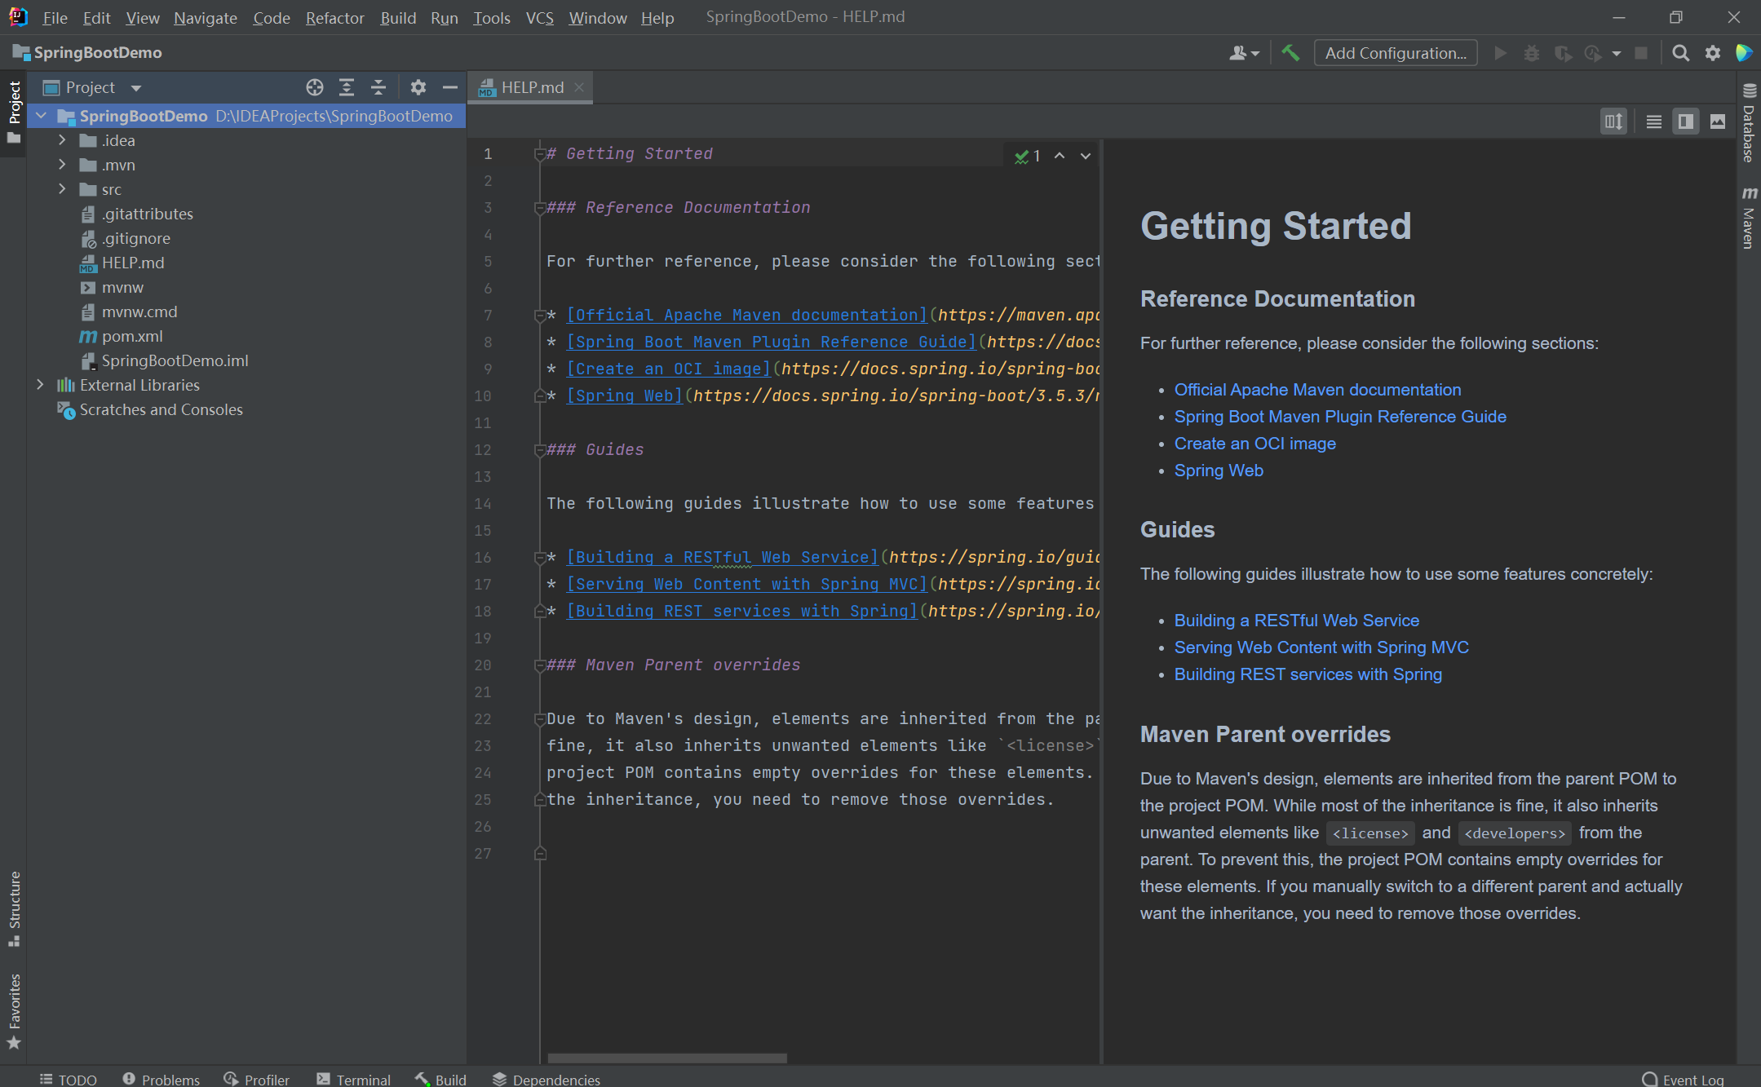Open Search Everywhere magnifier icon
1761x1087 pixels.
point(1680,53)
